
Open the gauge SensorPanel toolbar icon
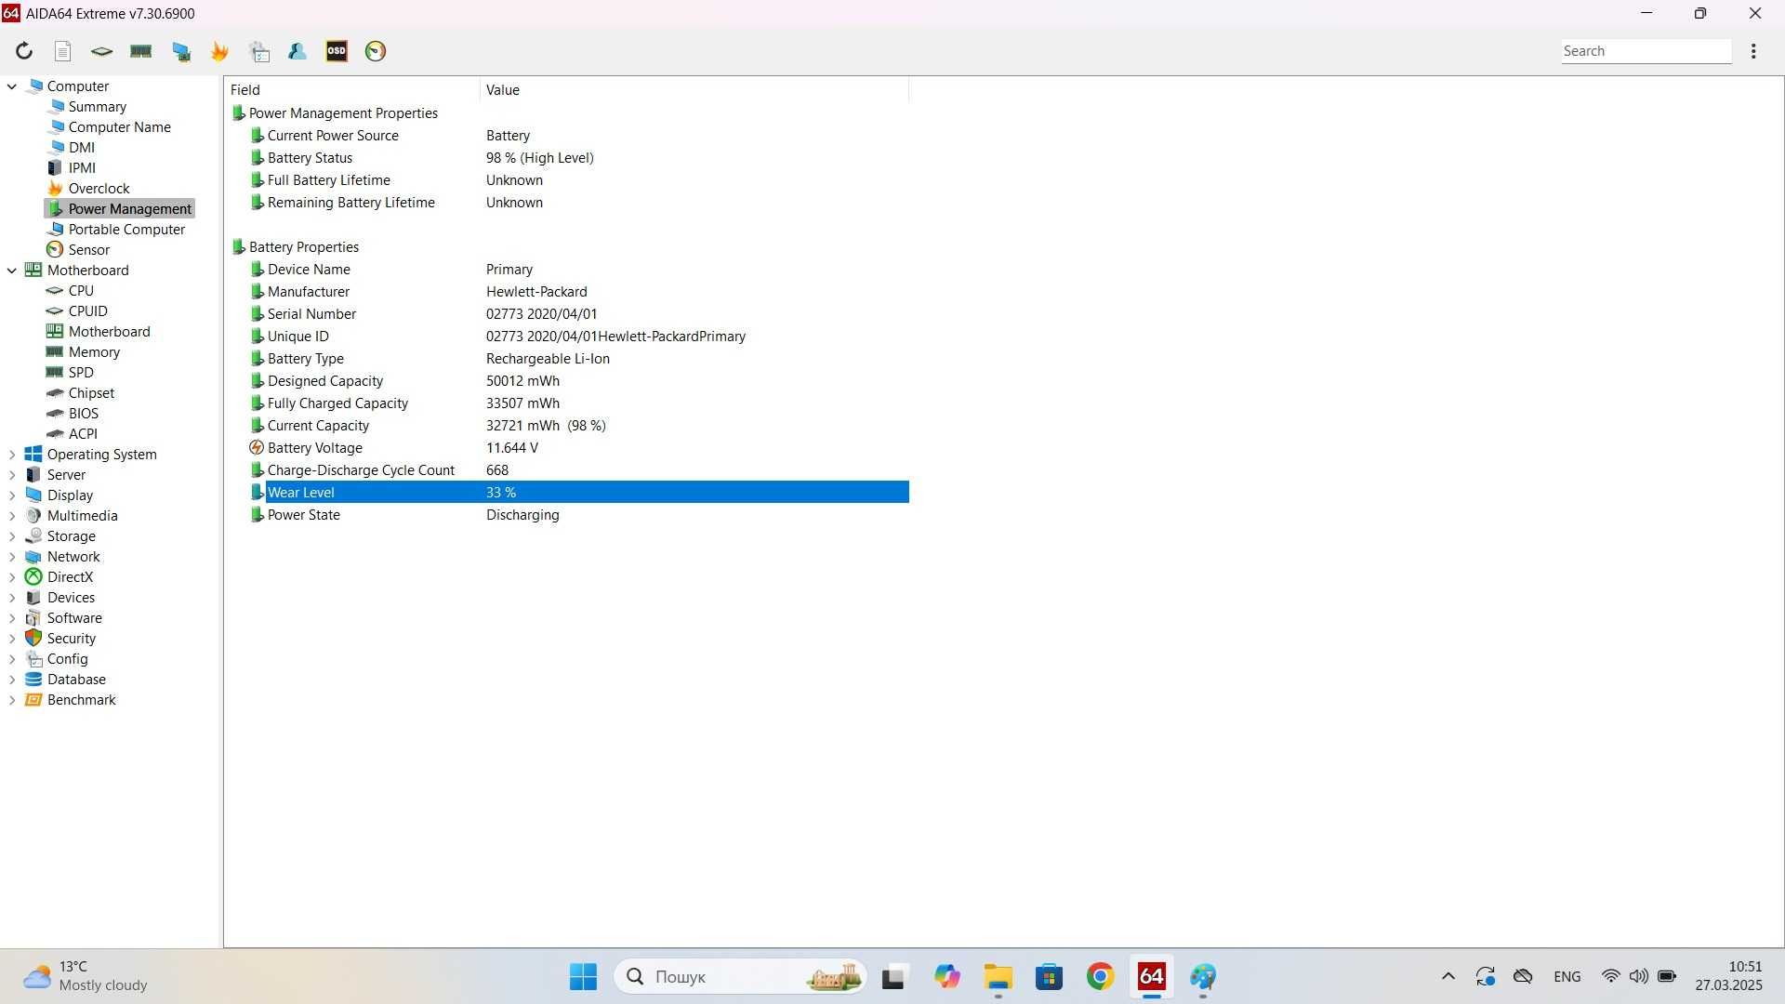[x=376, y=51]
